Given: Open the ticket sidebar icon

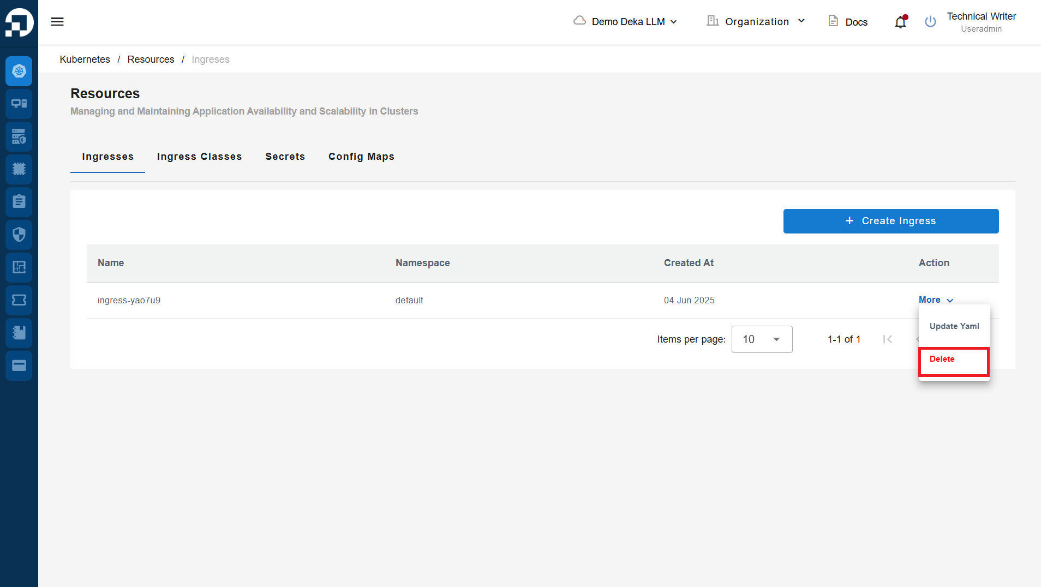Looking at the screenshot, I should pyautogui.click(x=19, y=300).
